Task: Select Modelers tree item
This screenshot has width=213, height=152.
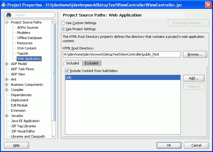Action: [24, 33]
